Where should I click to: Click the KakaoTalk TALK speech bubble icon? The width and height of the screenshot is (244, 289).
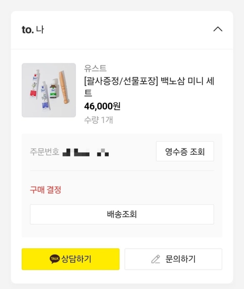[55, 259]
